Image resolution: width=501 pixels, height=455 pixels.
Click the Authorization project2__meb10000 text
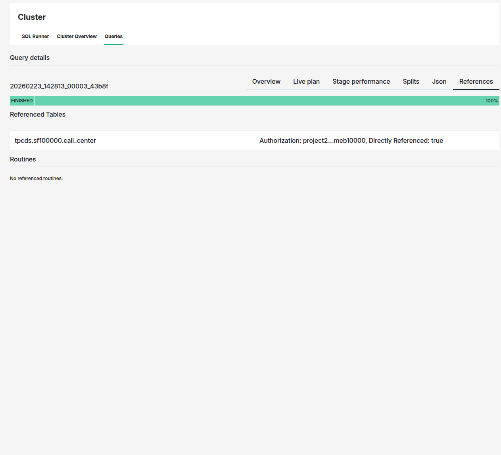tap(351, 140)
